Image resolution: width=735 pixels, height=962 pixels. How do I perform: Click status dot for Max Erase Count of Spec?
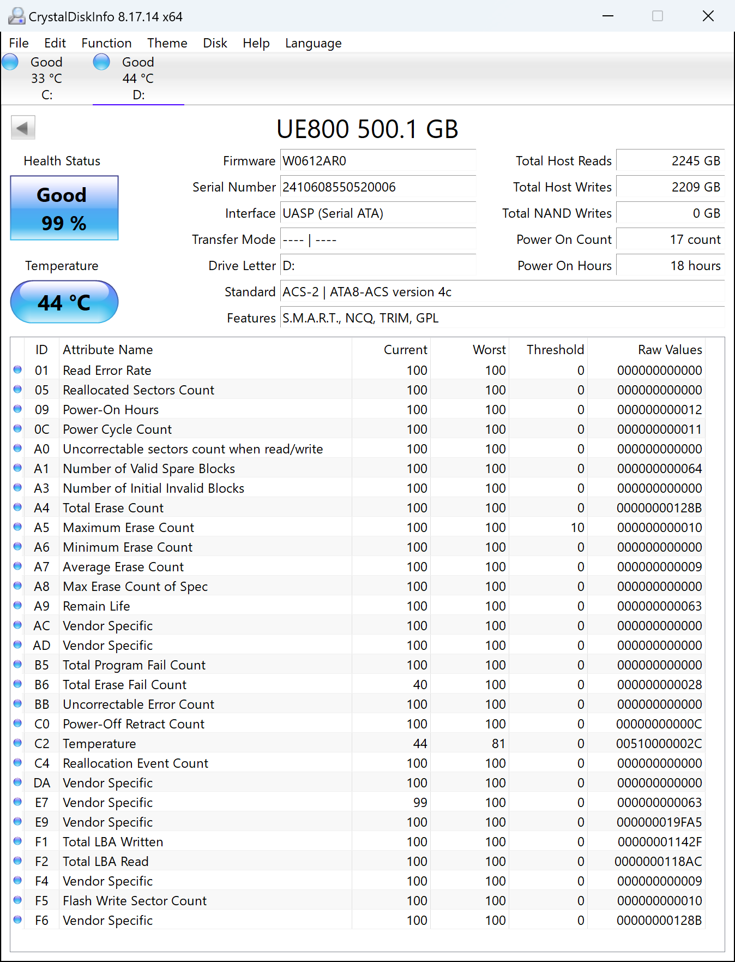17,586
